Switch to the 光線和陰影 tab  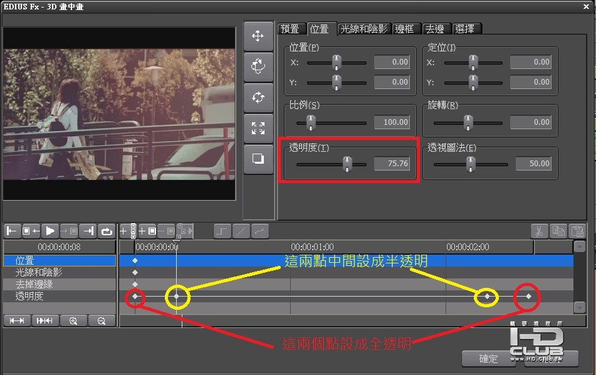[363, 29]
